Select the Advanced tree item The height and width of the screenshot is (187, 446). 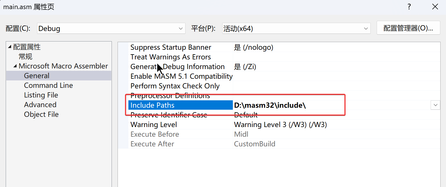[40, 105]
